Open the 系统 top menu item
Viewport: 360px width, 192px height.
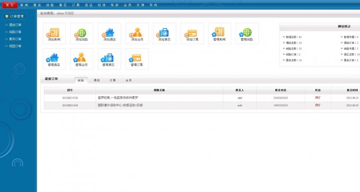coord(154,5)
